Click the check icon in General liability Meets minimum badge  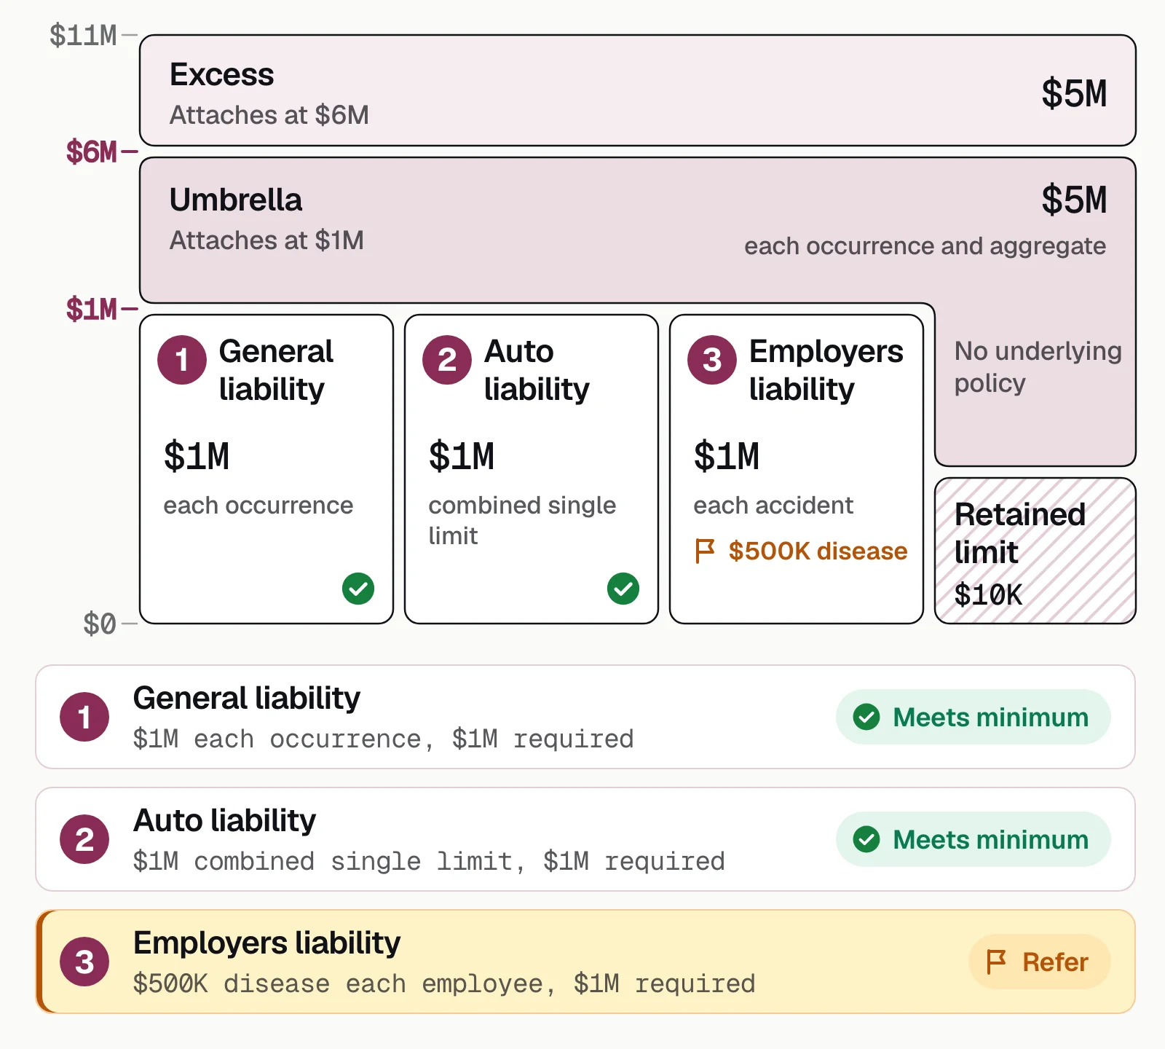click(x=866, y=717)
